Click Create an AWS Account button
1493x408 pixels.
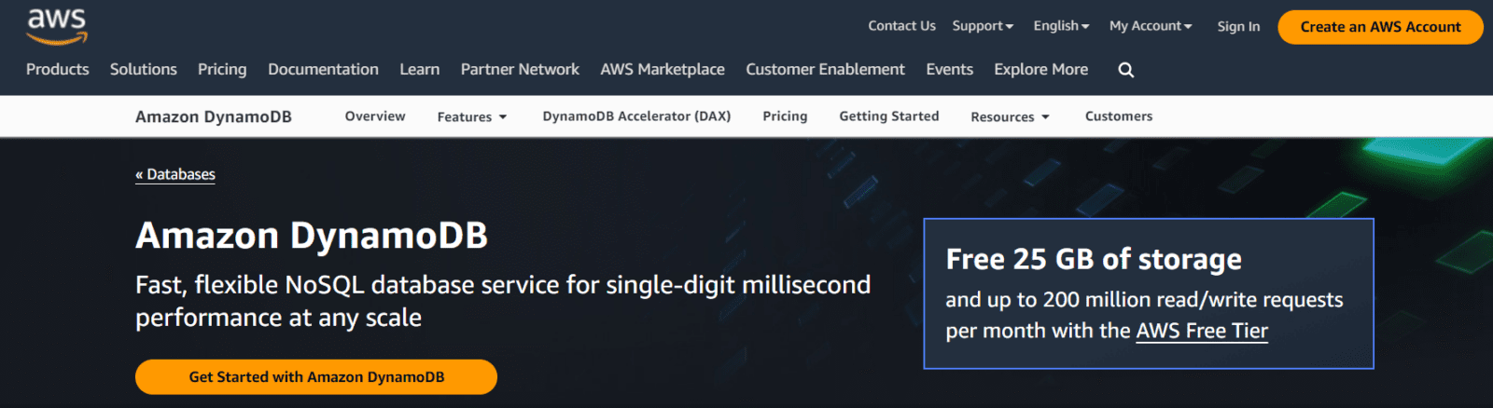point(1380,27)
